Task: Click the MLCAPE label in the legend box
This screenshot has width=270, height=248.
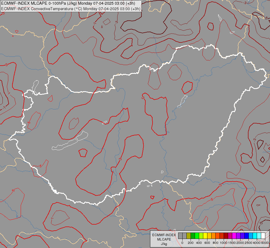Action: point(164,239)
